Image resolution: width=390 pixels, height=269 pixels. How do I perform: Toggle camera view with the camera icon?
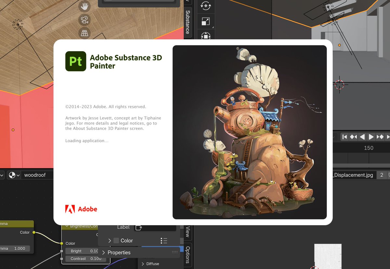click(84, 20)
